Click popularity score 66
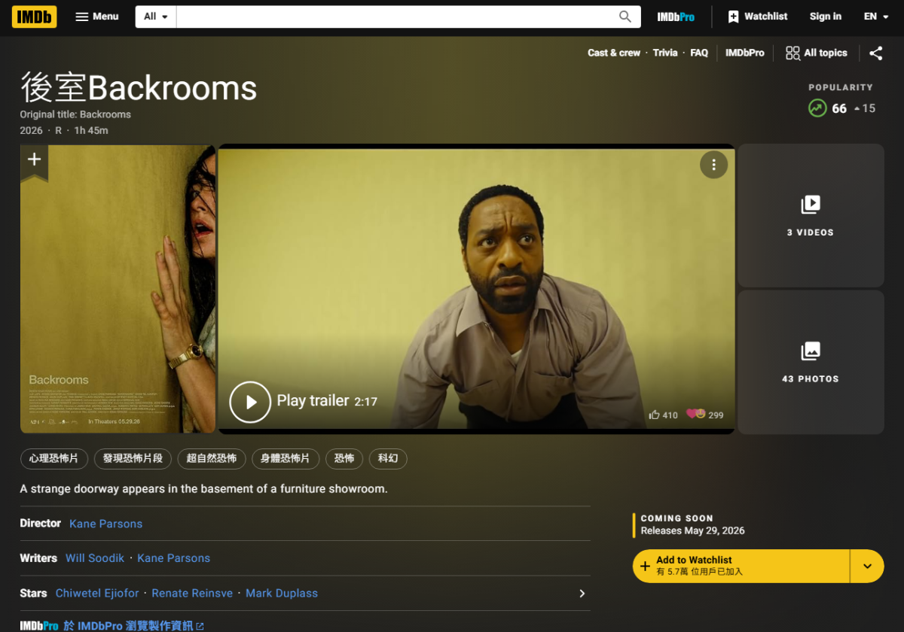 tap(839, 108)
